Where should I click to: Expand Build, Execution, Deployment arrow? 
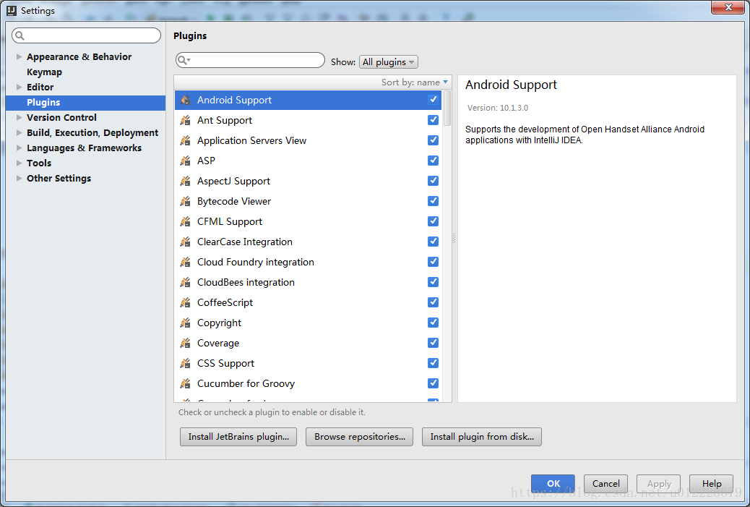point(19,132)
